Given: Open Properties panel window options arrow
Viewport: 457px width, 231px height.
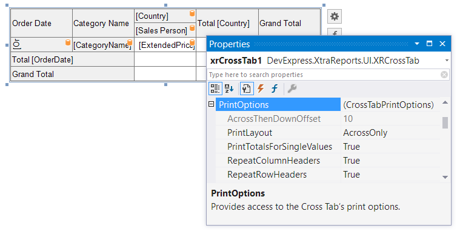Looking at the screenshot, I should coord(417,44).
